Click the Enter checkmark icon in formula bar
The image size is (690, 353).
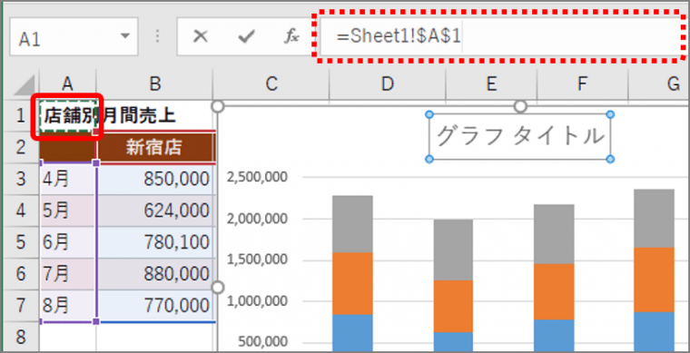coord(246,37)
